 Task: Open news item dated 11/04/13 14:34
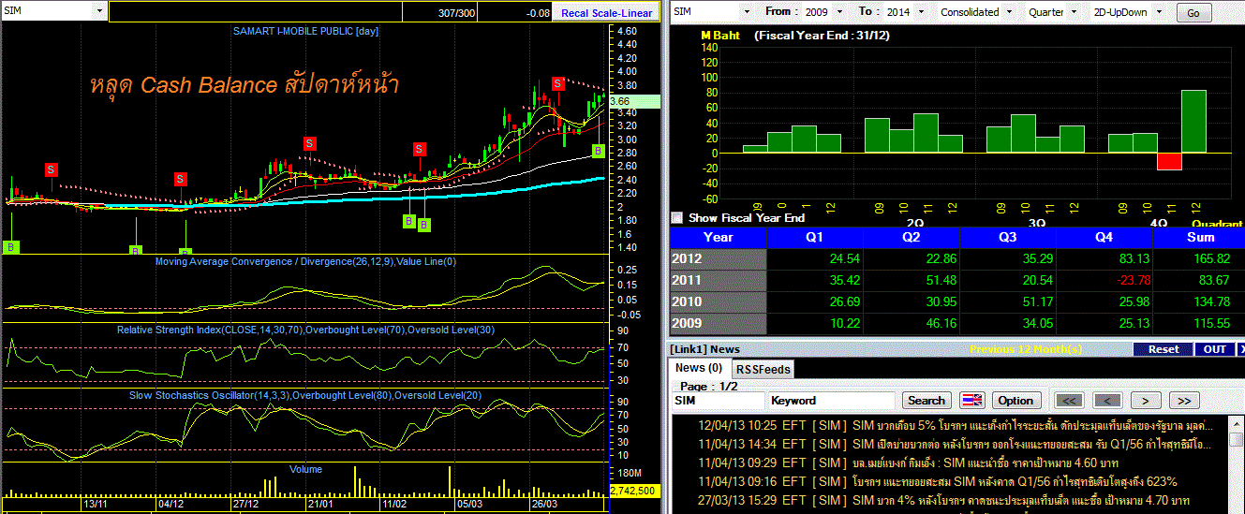956,443
